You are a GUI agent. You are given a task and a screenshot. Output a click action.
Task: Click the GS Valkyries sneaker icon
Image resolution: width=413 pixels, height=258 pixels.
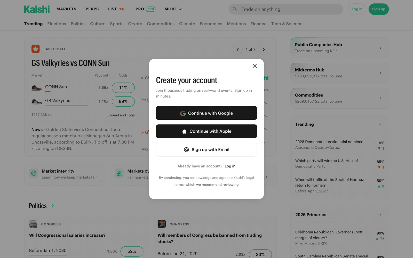coord(37,101)
